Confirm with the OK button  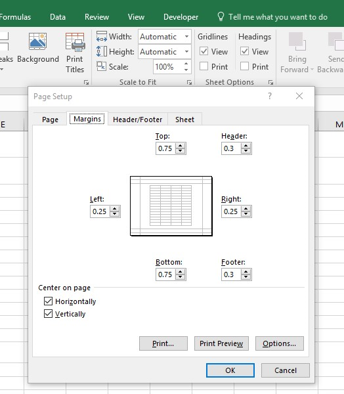230,370
